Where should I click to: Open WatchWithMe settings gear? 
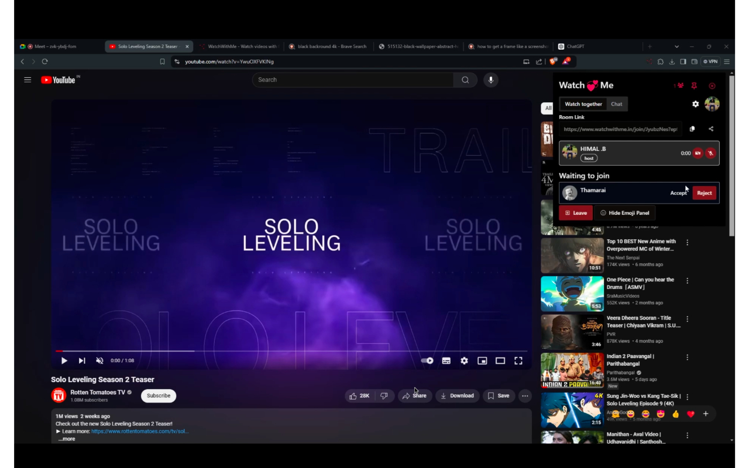(695, 104)
